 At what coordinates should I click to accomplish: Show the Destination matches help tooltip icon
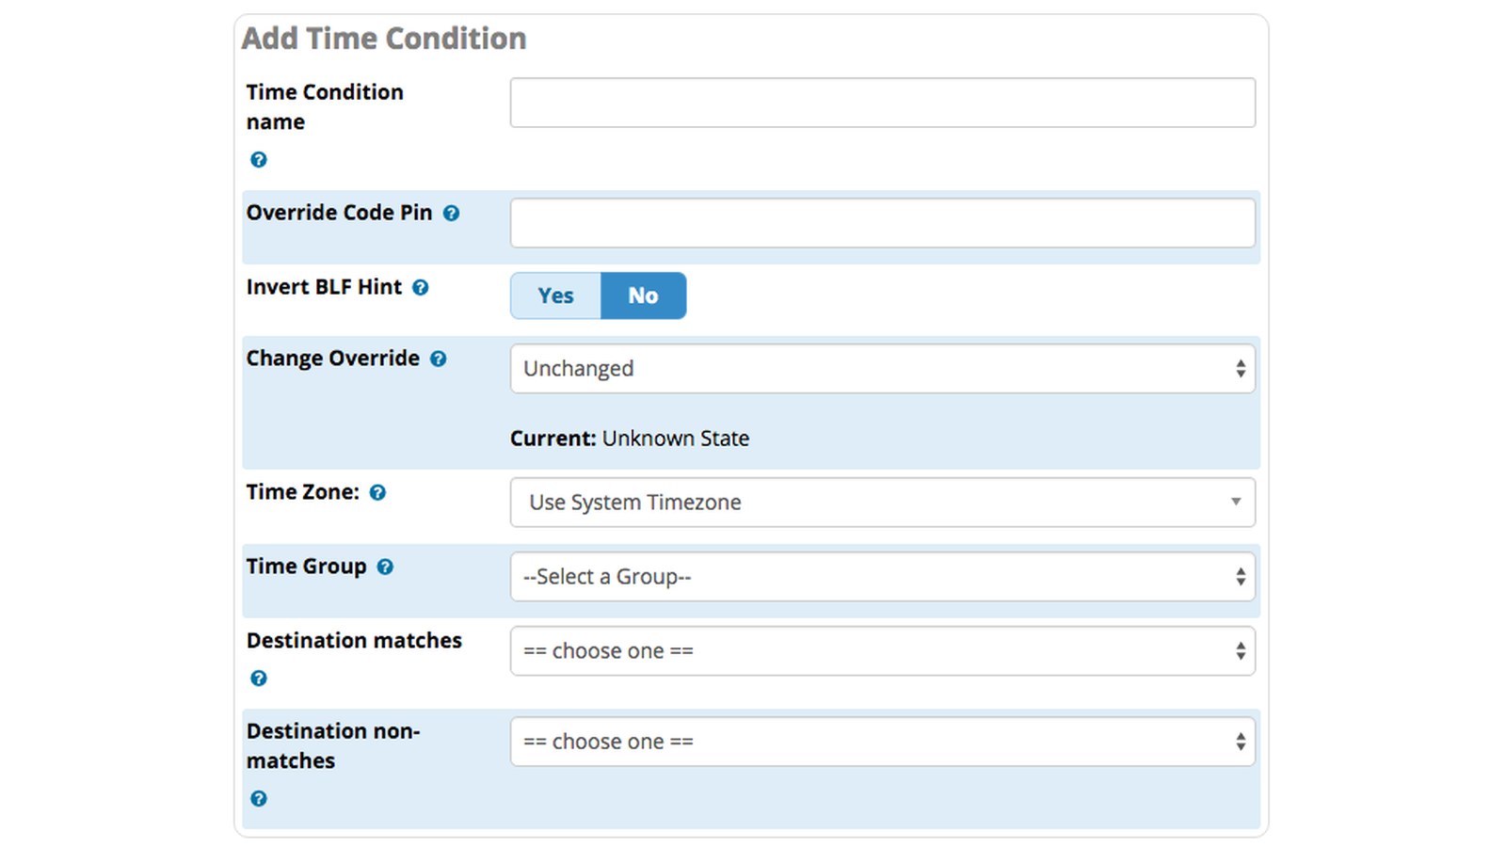[258, 679]
